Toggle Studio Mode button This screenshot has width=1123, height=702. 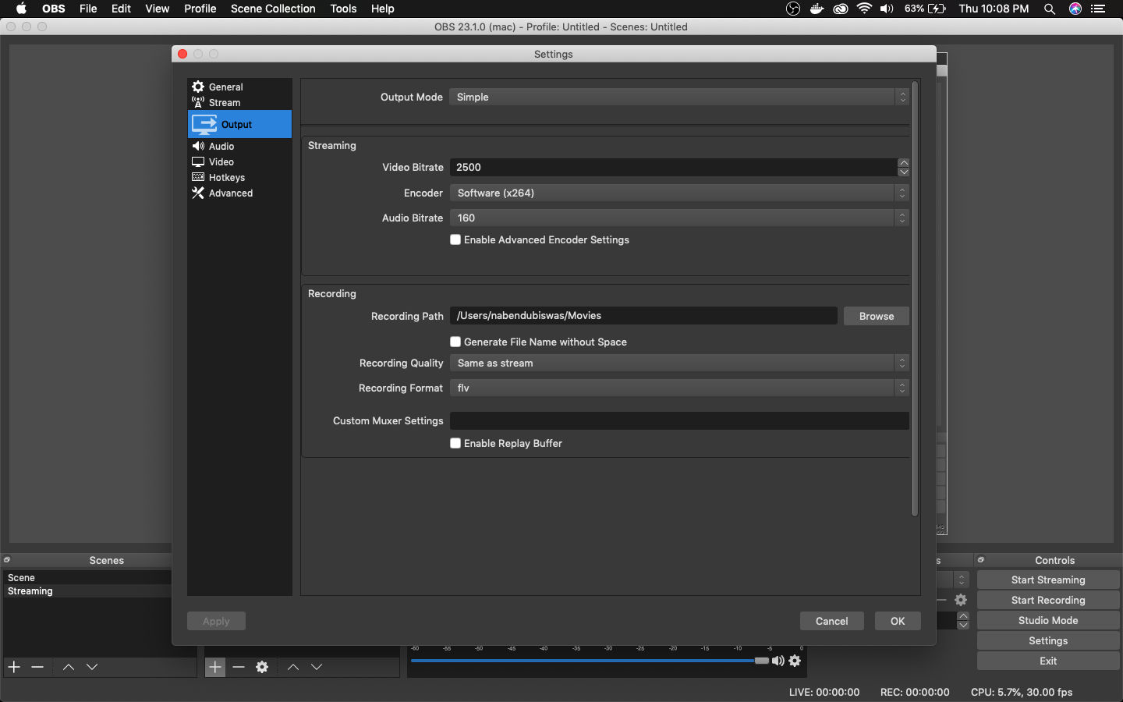point(1048,620)
